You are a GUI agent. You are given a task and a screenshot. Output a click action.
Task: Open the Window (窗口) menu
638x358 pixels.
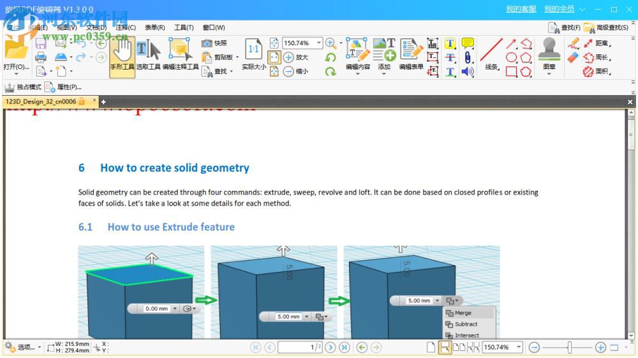214,27
